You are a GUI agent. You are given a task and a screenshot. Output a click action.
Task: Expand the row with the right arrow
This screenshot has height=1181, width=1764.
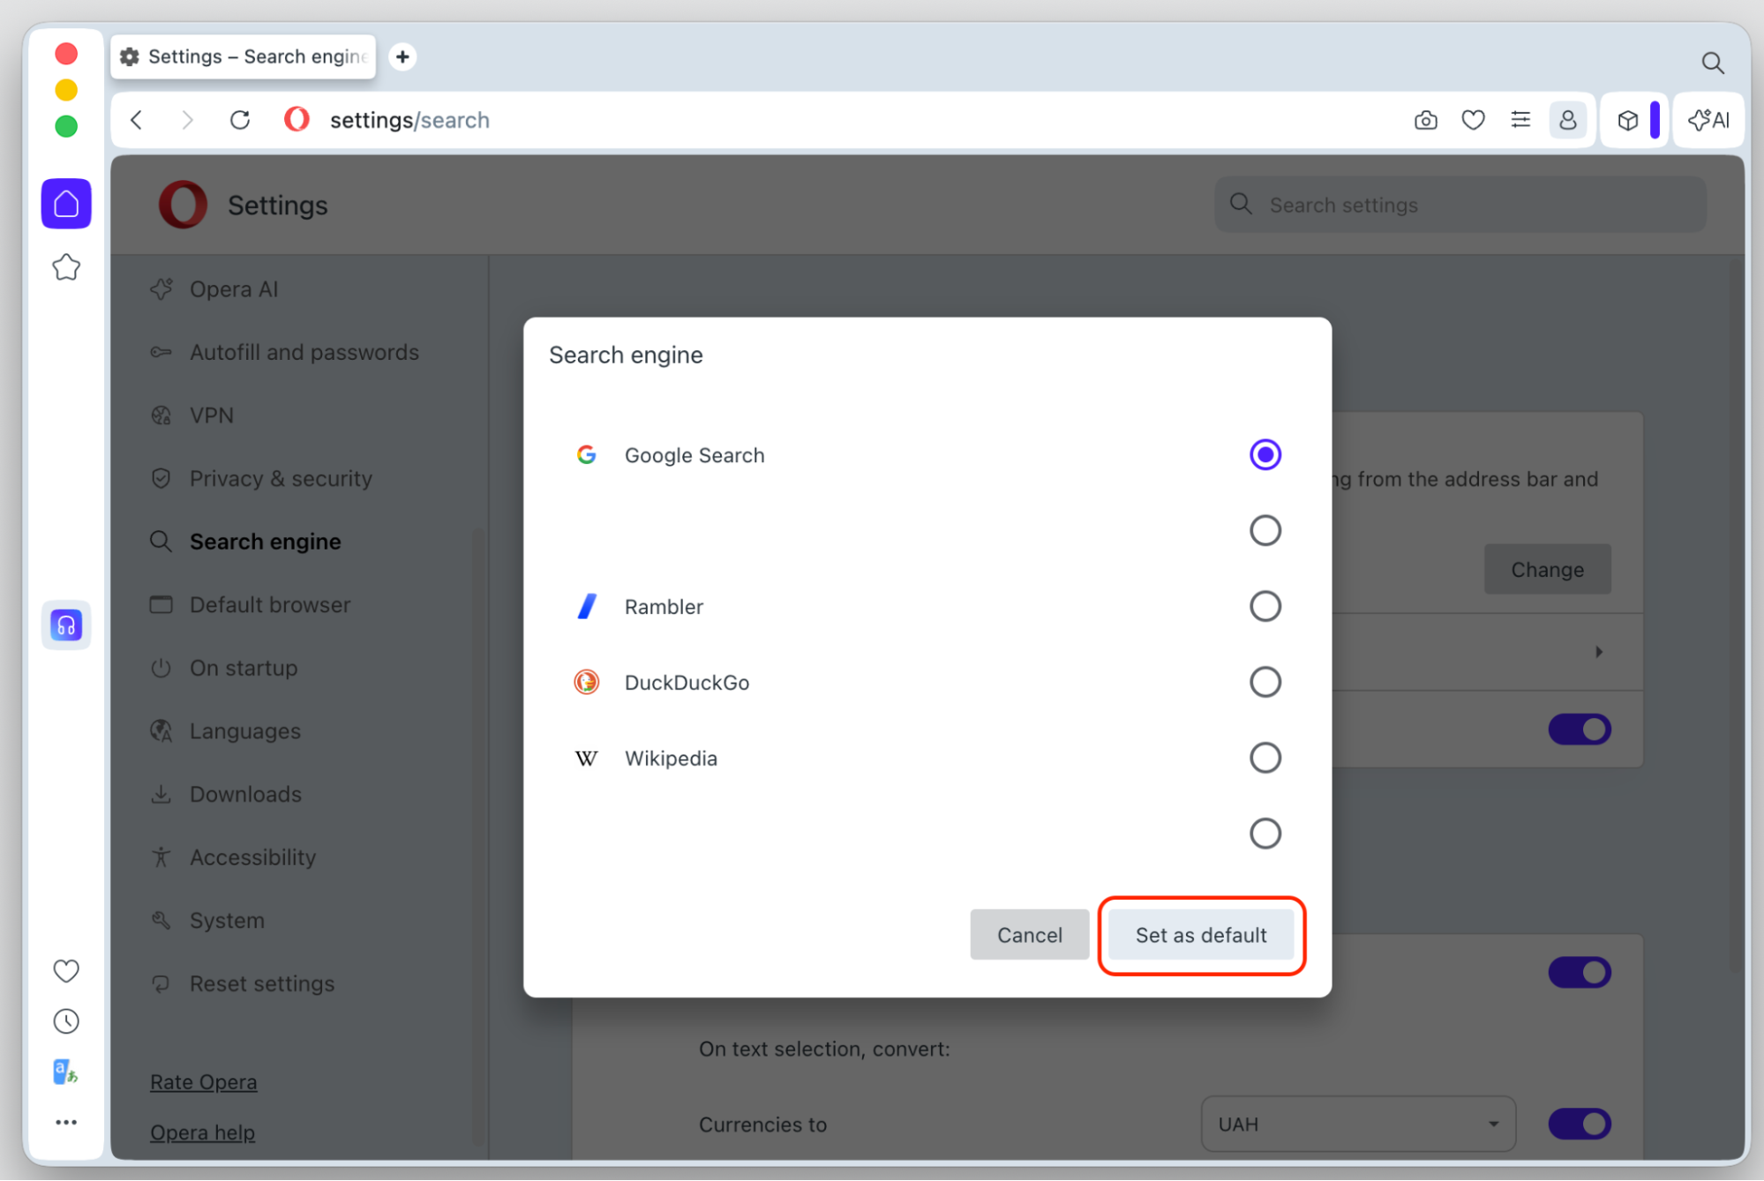[x=1598, y=652]
